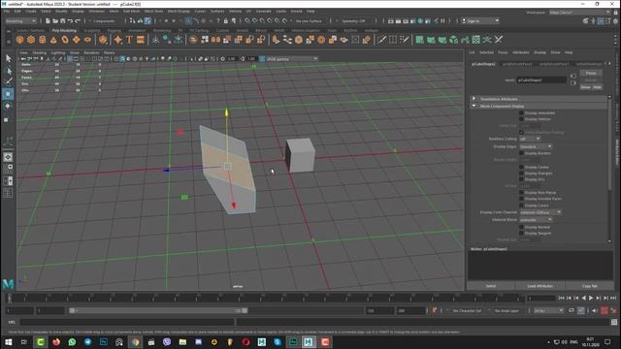Create a polygon torus from the shelf
The width and height of the screenshot is (621, 349).
coord(65,40)
